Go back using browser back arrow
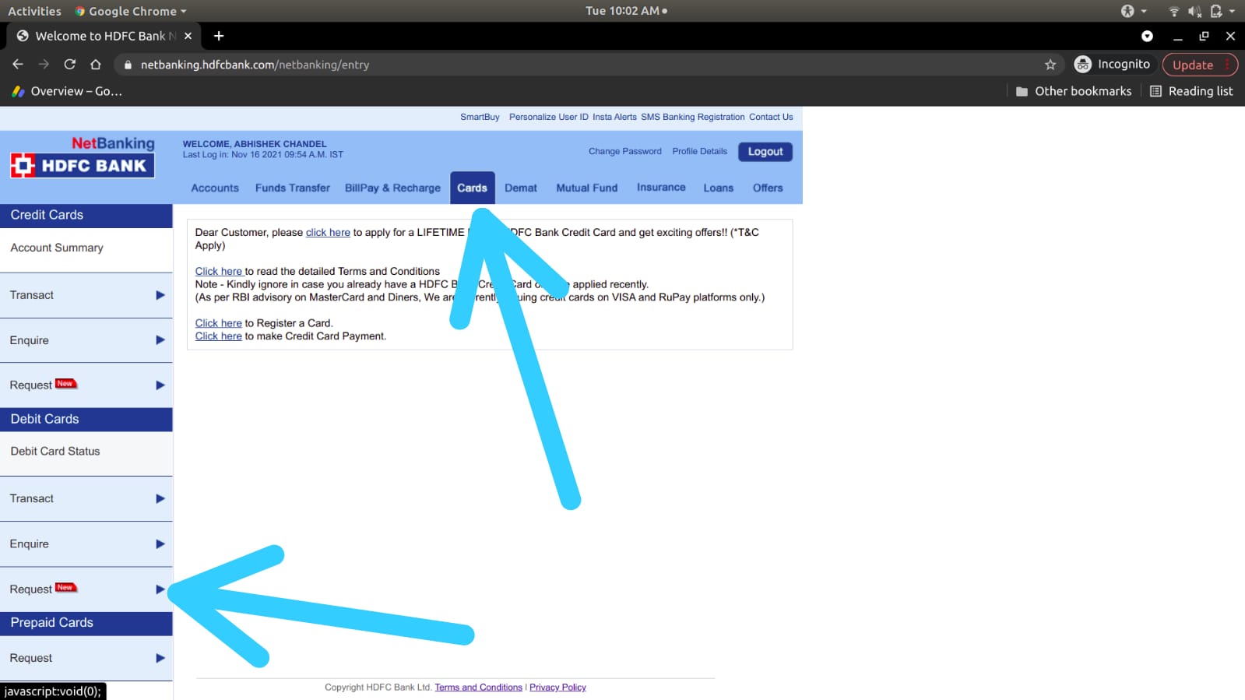The image size is (1245, 700). [18, 65]
